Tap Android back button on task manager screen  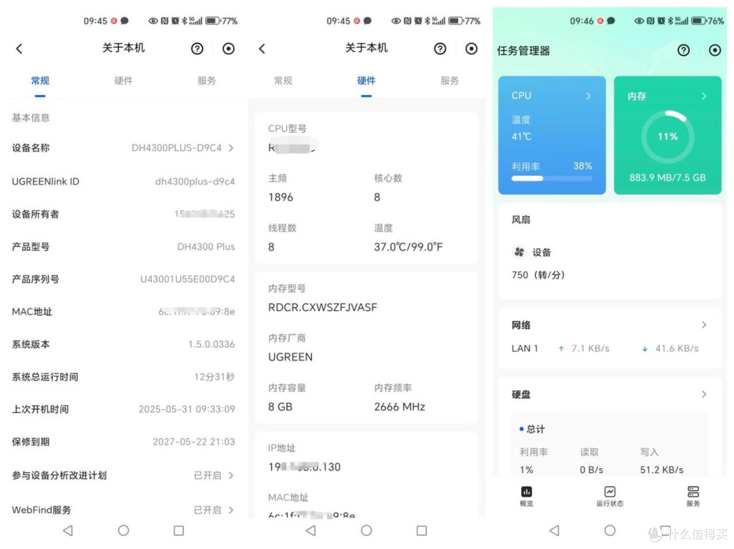tap(555, 530)
